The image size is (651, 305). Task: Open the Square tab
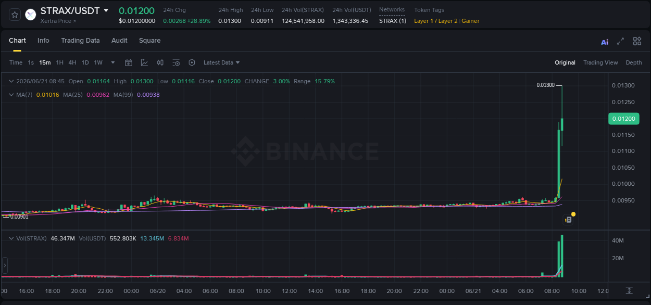(149, 41)
